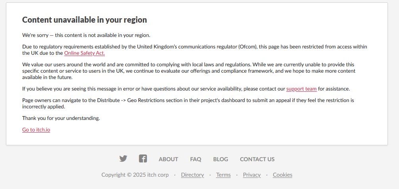Open the Twitter bird icon link

click(123, 159)
